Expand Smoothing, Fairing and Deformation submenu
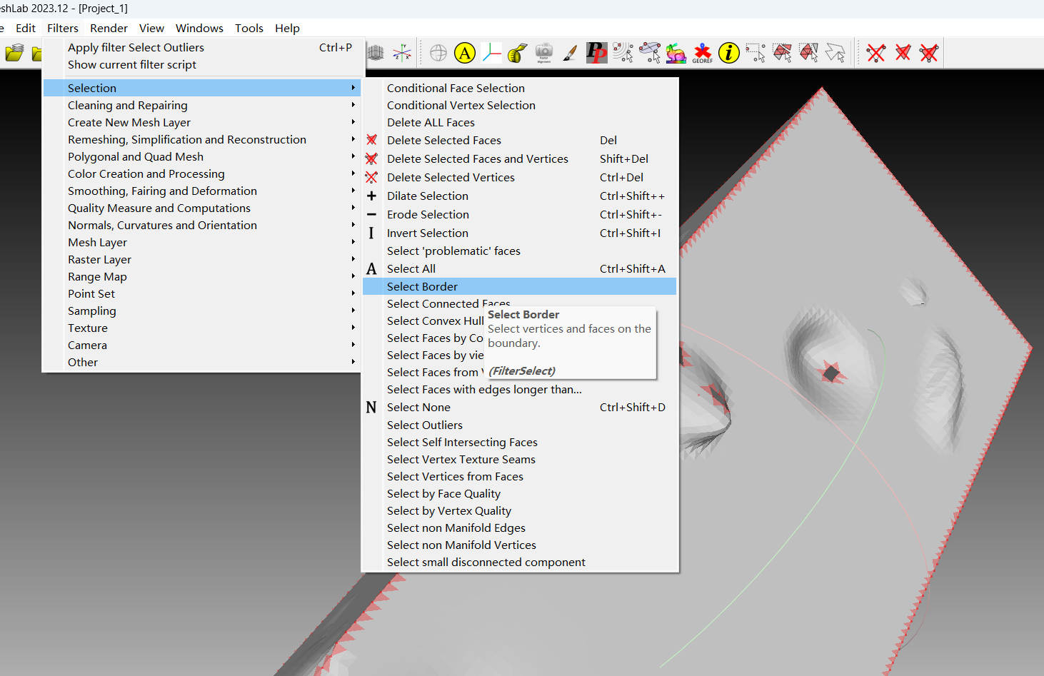Viewport: 1044px width, 676px height. pos(202,191)
